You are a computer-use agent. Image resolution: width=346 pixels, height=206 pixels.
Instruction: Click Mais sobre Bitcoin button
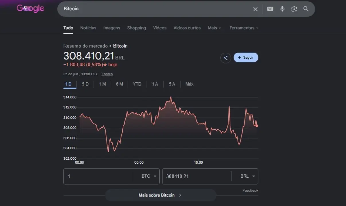[x=160, y=195]
